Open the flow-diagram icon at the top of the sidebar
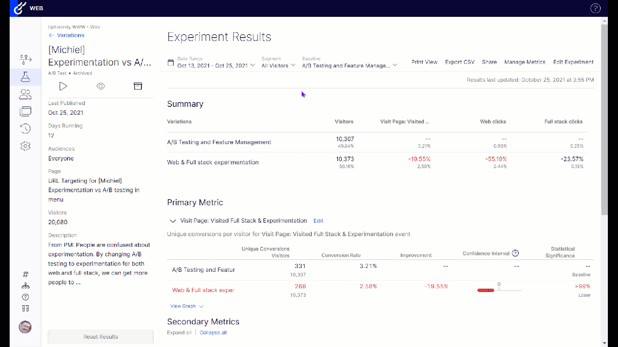The image size is (618, 347). (x=26, y=59)
